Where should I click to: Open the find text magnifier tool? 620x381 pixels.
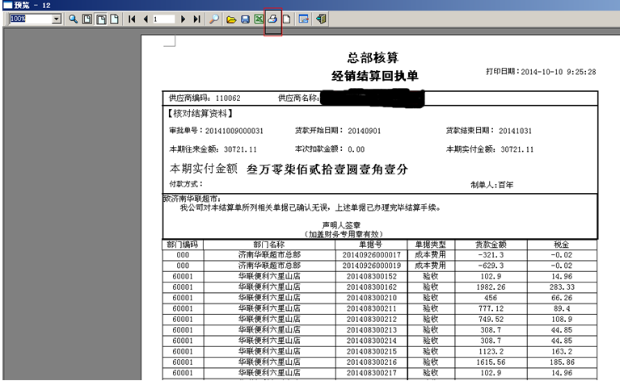click(214, 19)
